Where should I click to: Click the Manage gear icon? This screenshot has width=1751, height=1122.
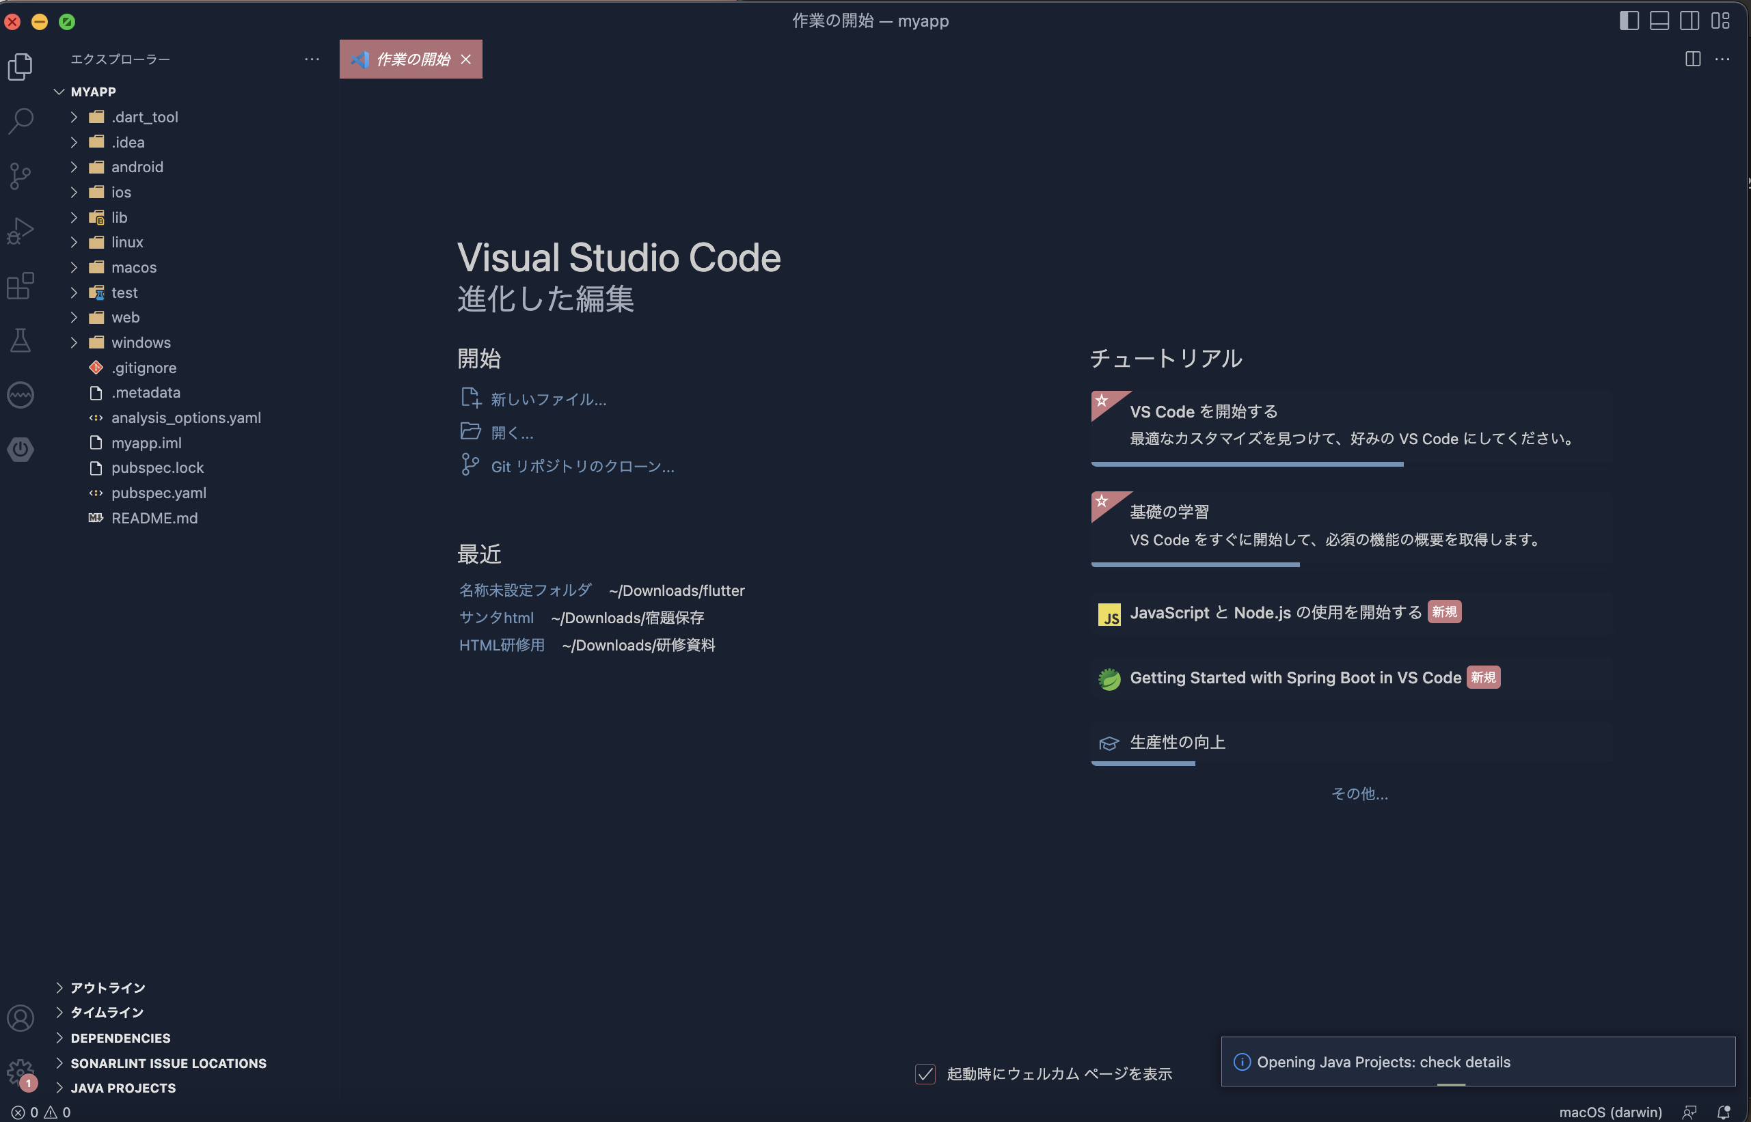coord(21,1071)
